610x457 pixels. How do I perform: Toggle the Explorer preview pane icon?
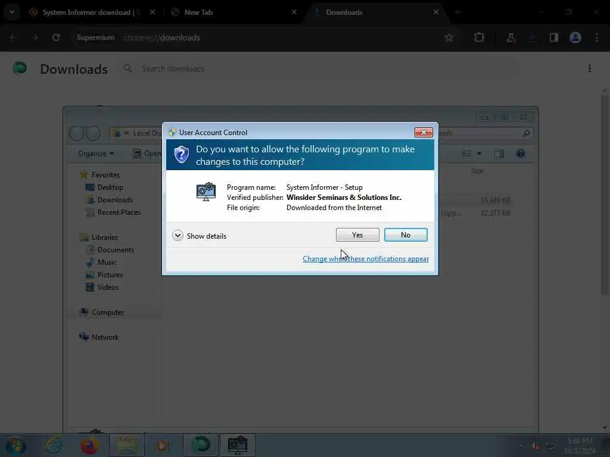click(x=499, y=154)
